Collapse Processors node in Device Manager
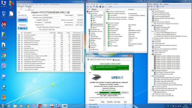The image size is (192, 108). coord(151,54)
